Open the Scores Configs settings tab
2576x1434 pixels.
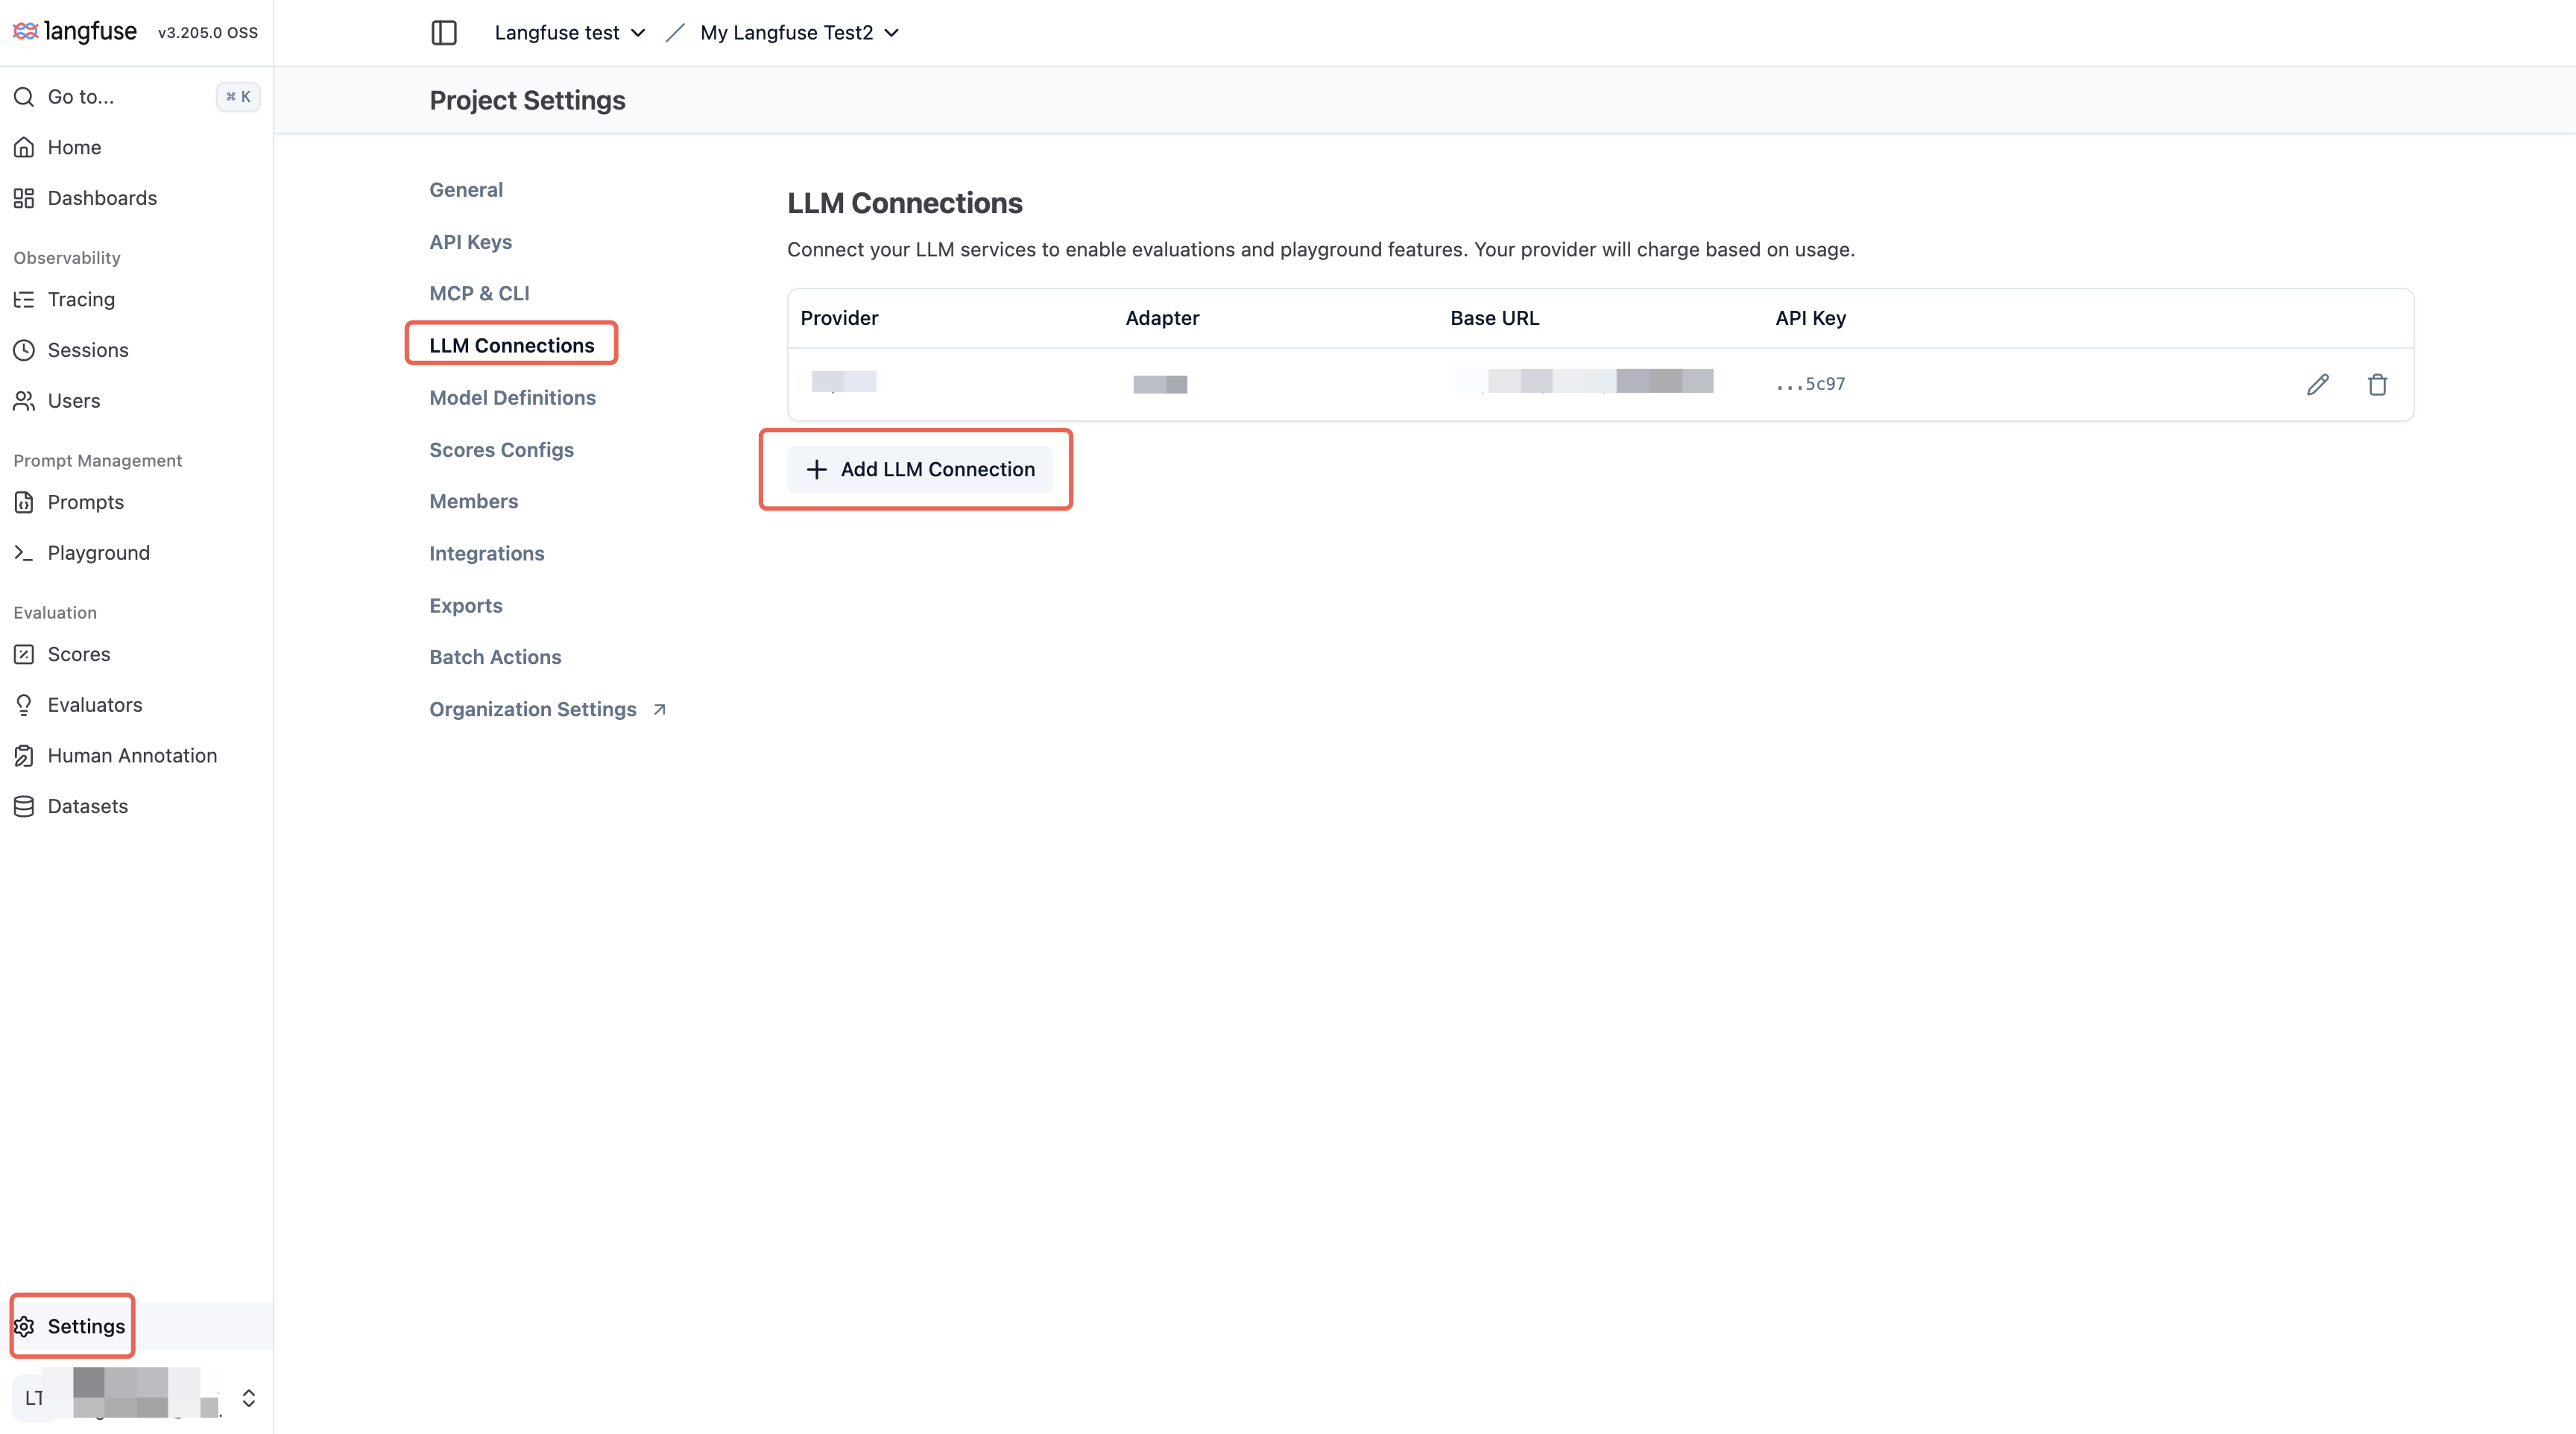[501, 450]
